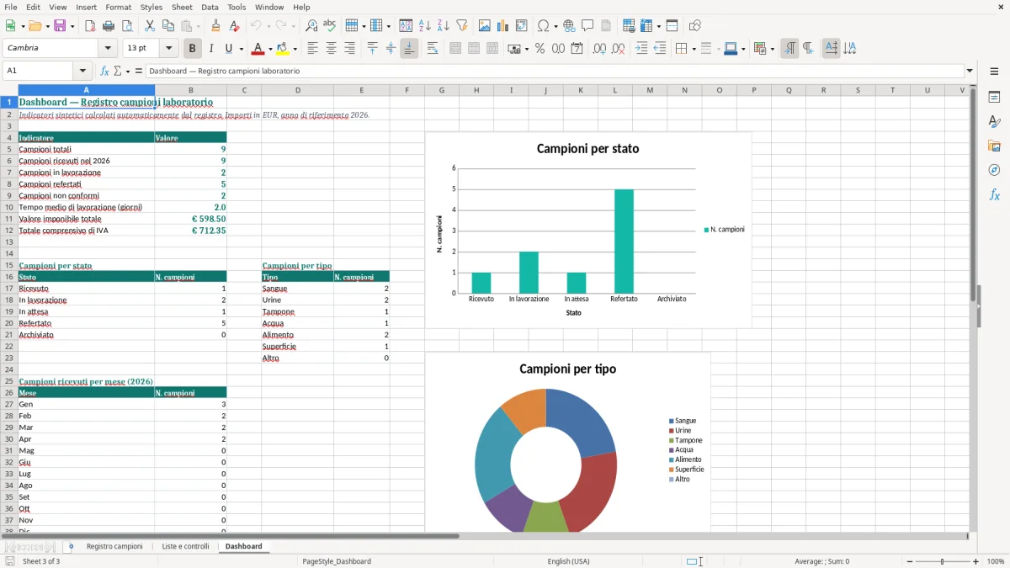Toggle Italic formatting
Image resolution: width=1010 pixels, height=568 pixels.
210,49
